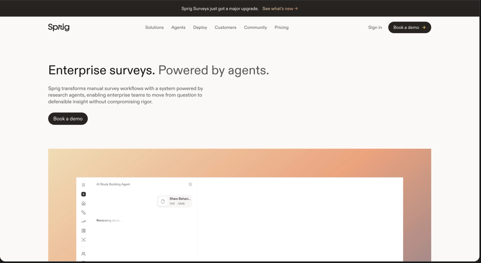Open the people icon in the sidebar
The height and width of the screenshot is (263, 481).
[x=83, y=254]
